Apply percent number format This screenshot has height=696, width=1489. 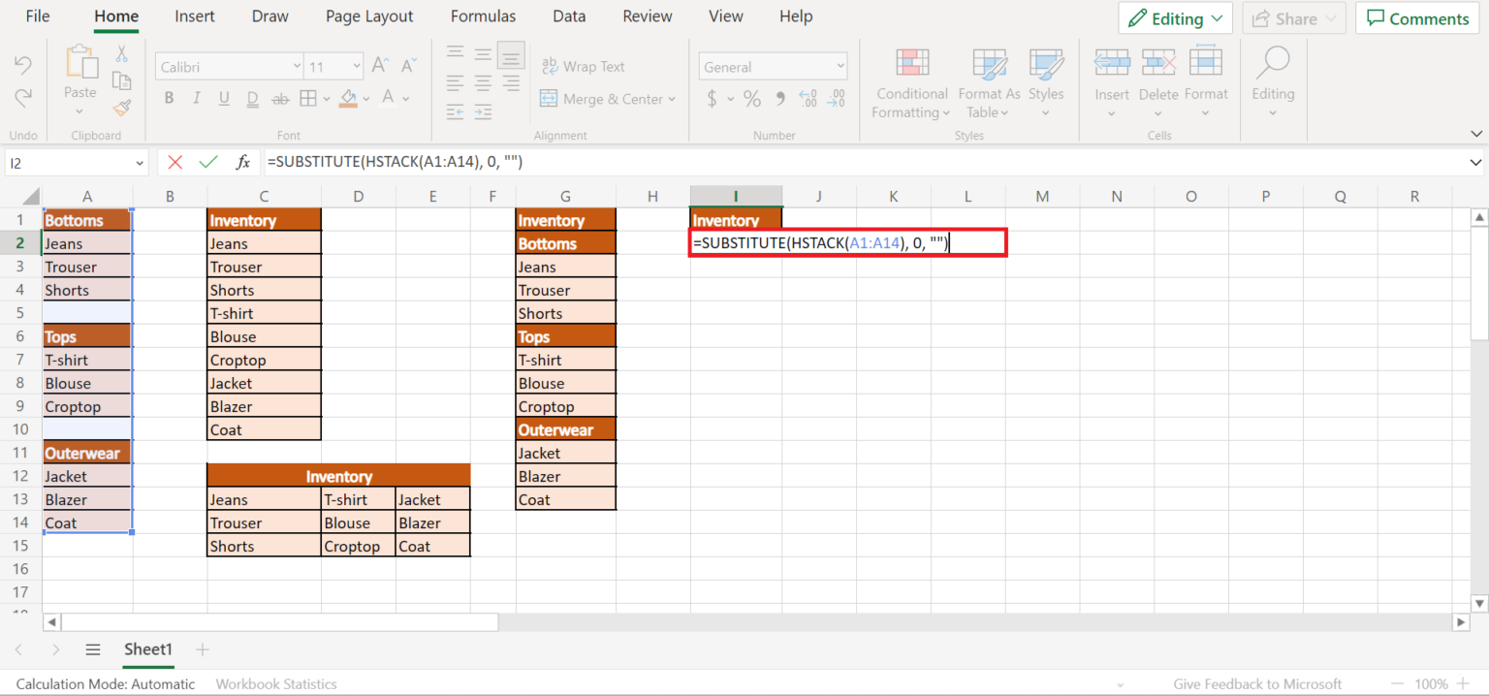751,98
